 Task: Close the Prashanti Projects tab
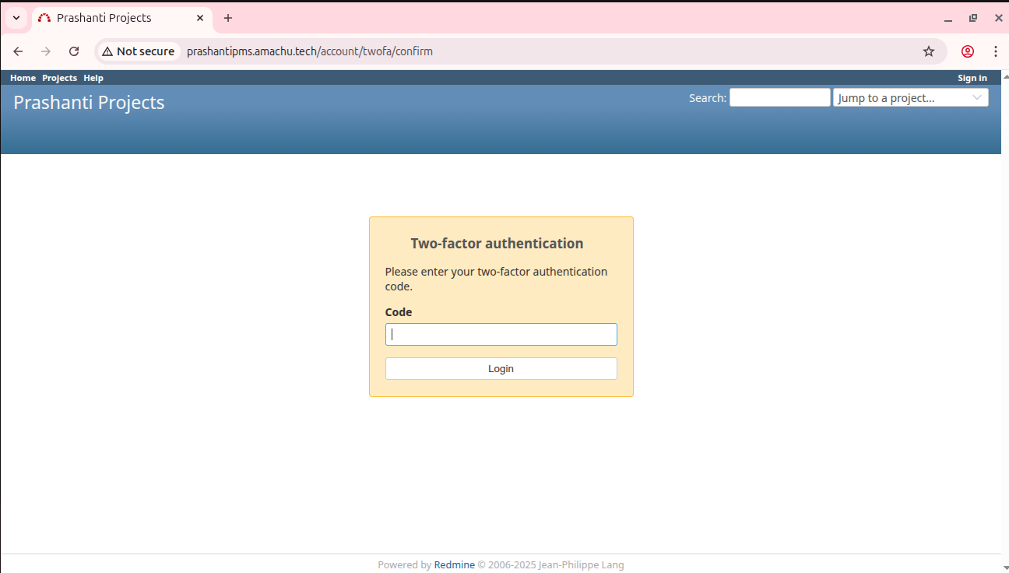click(x=200, y=18)
